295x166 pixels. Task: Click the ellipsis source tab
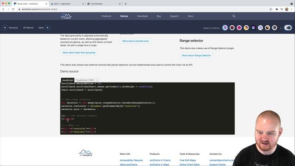point(97,80)
